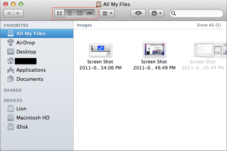Viewport: 227px width, 151px height.
Task: Select the Macintosh HD drive
Action: click(37, 118)
